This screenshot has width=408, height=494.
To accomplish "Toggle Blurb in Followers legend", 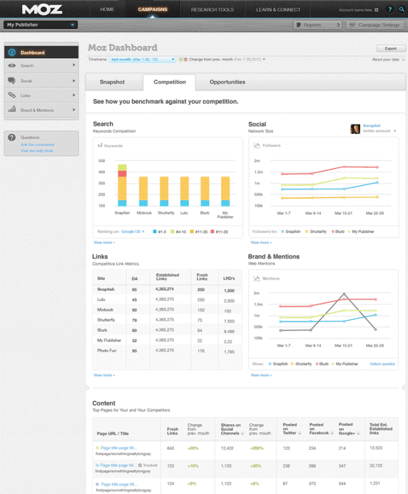I will coord(338,231).
